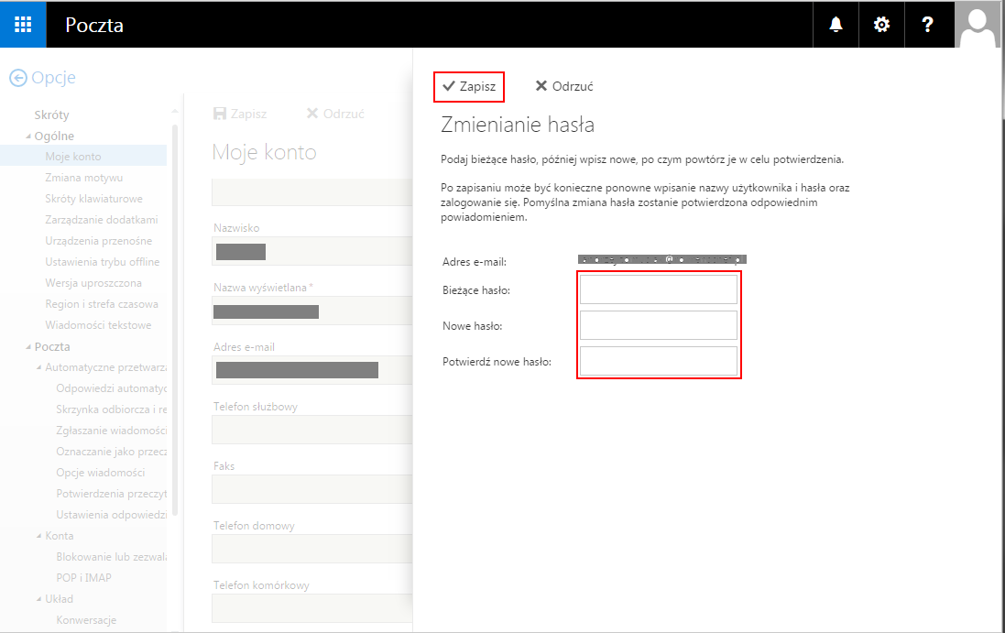Screen dimensions: 1005x633
Task: Open the settings gear icon
Action: [881, 25]
